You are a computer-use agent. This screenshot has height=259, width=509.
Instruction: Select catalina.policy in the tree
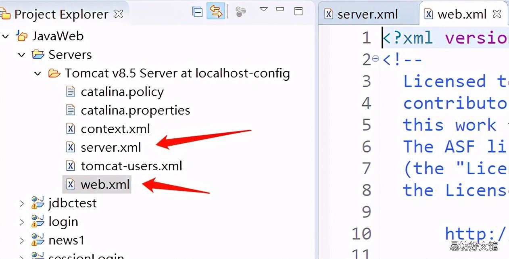click(122, 92)
